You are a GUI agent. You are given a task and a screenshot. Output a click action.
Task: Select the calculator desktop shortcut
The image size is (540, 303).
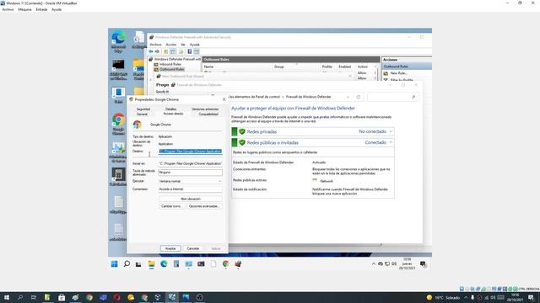[x=118, y=176]
